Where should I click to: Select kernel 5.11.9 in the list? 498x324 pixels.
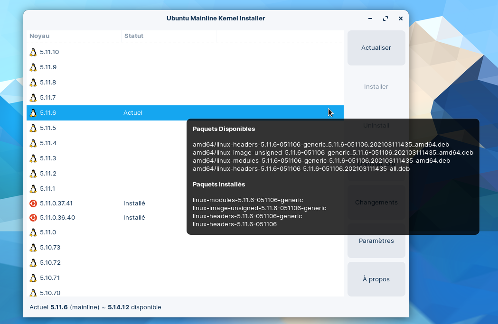[48, 67]
